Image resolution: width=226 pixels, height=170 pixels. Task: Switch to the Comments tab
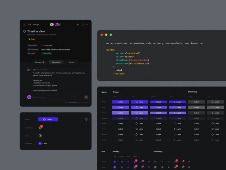[56, 62]
